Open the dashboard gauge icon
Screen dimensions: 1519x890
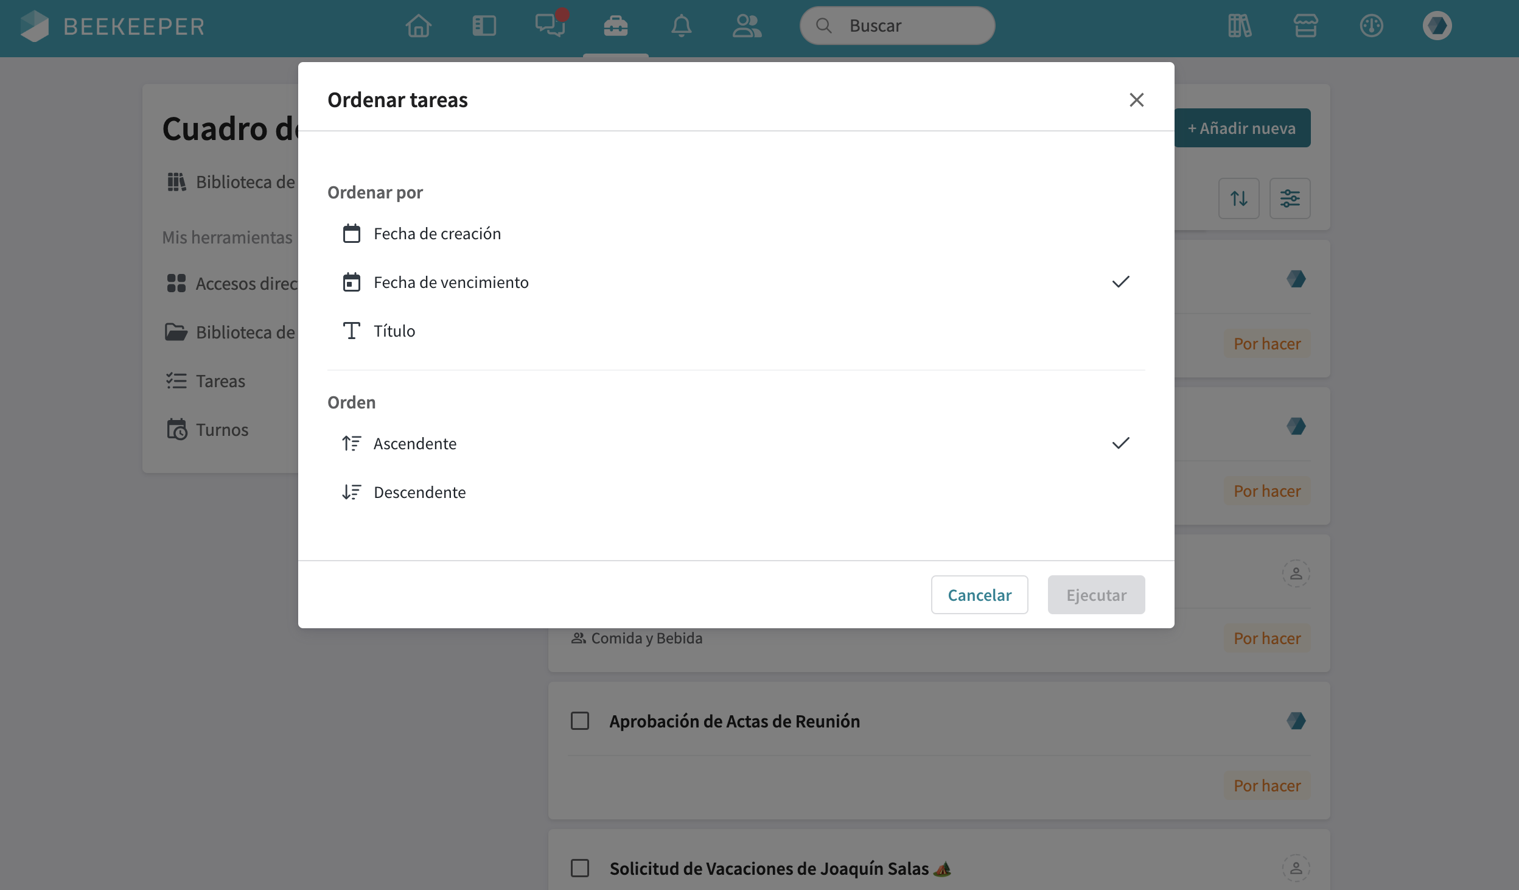coord(1372,26)
